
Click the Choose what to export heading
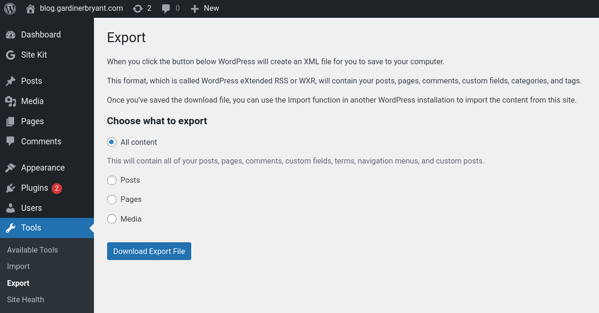157,121
